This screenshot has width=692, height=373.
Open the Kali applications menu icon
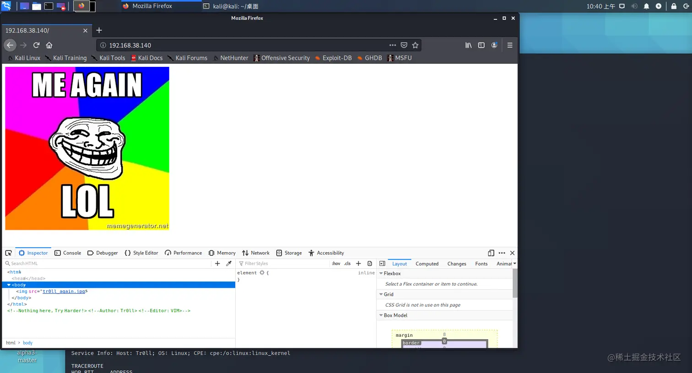[x=6, y=6]
